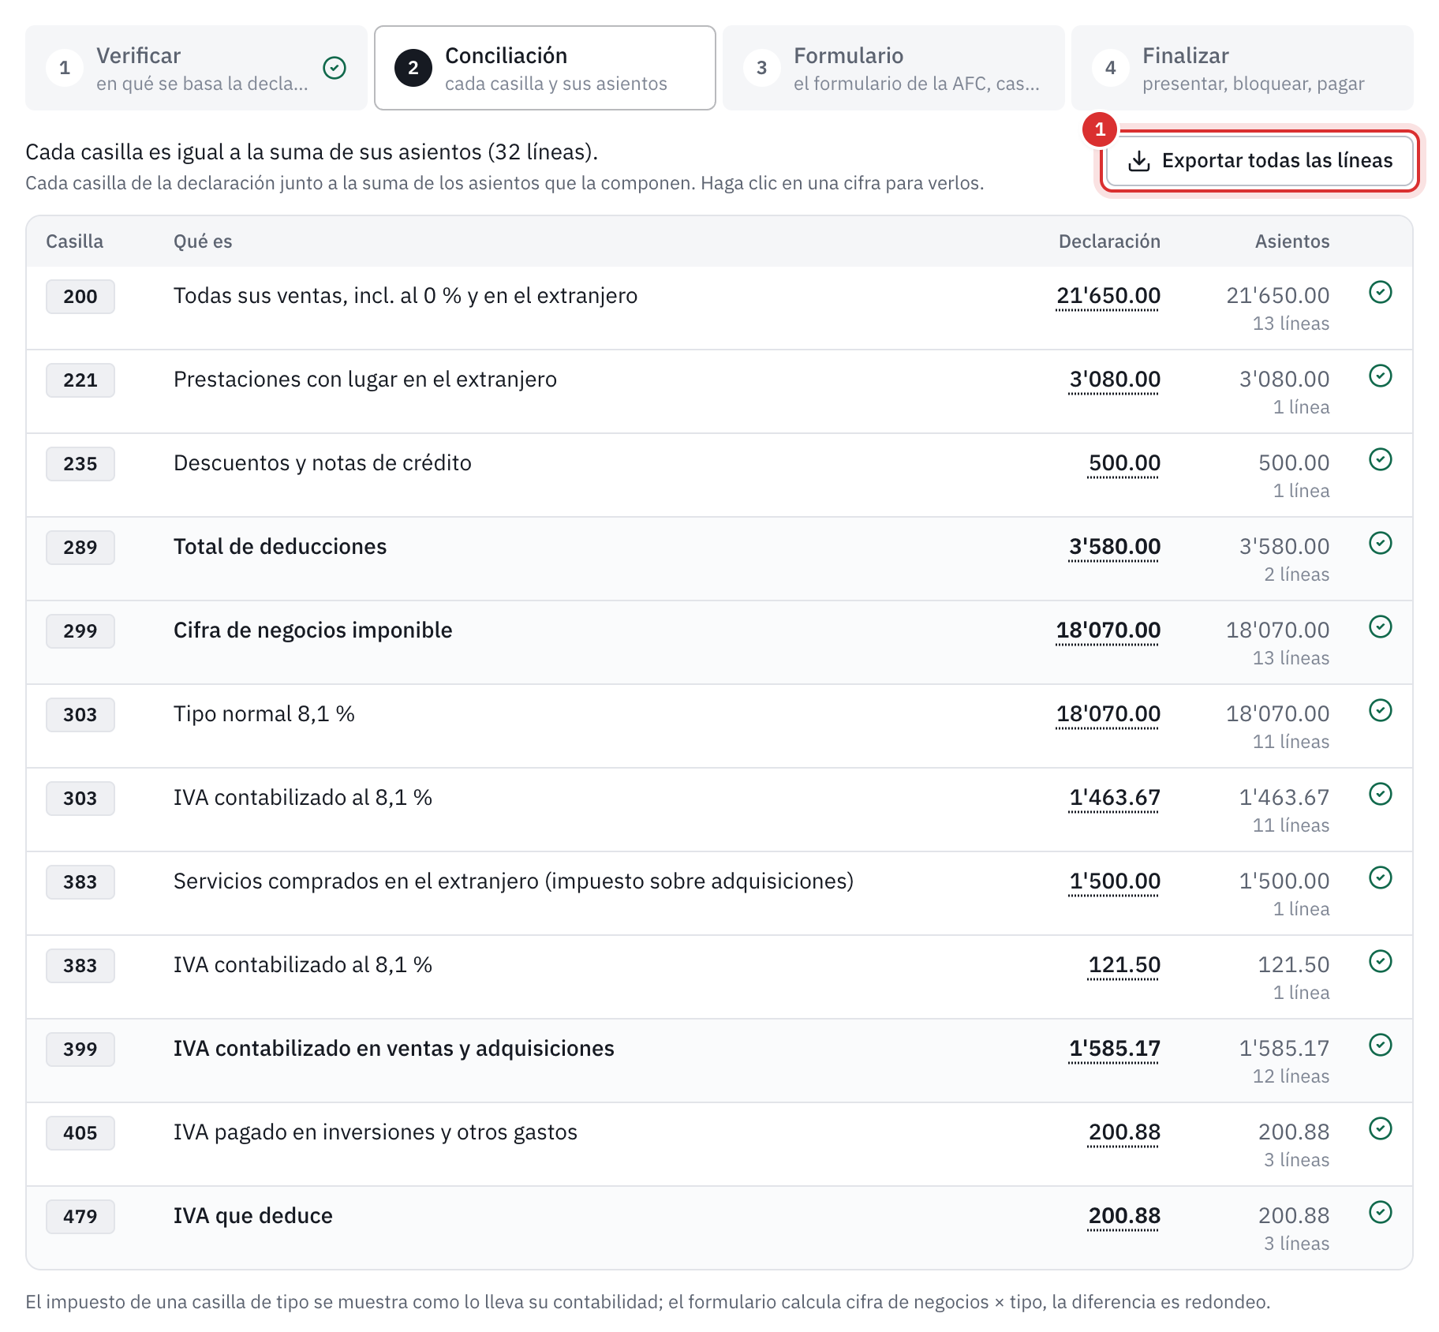This screenshot has height=1332, width=1439.
Task: Click the check icon on the Prestaciones extranjero row
Action: click(1380, 376)
